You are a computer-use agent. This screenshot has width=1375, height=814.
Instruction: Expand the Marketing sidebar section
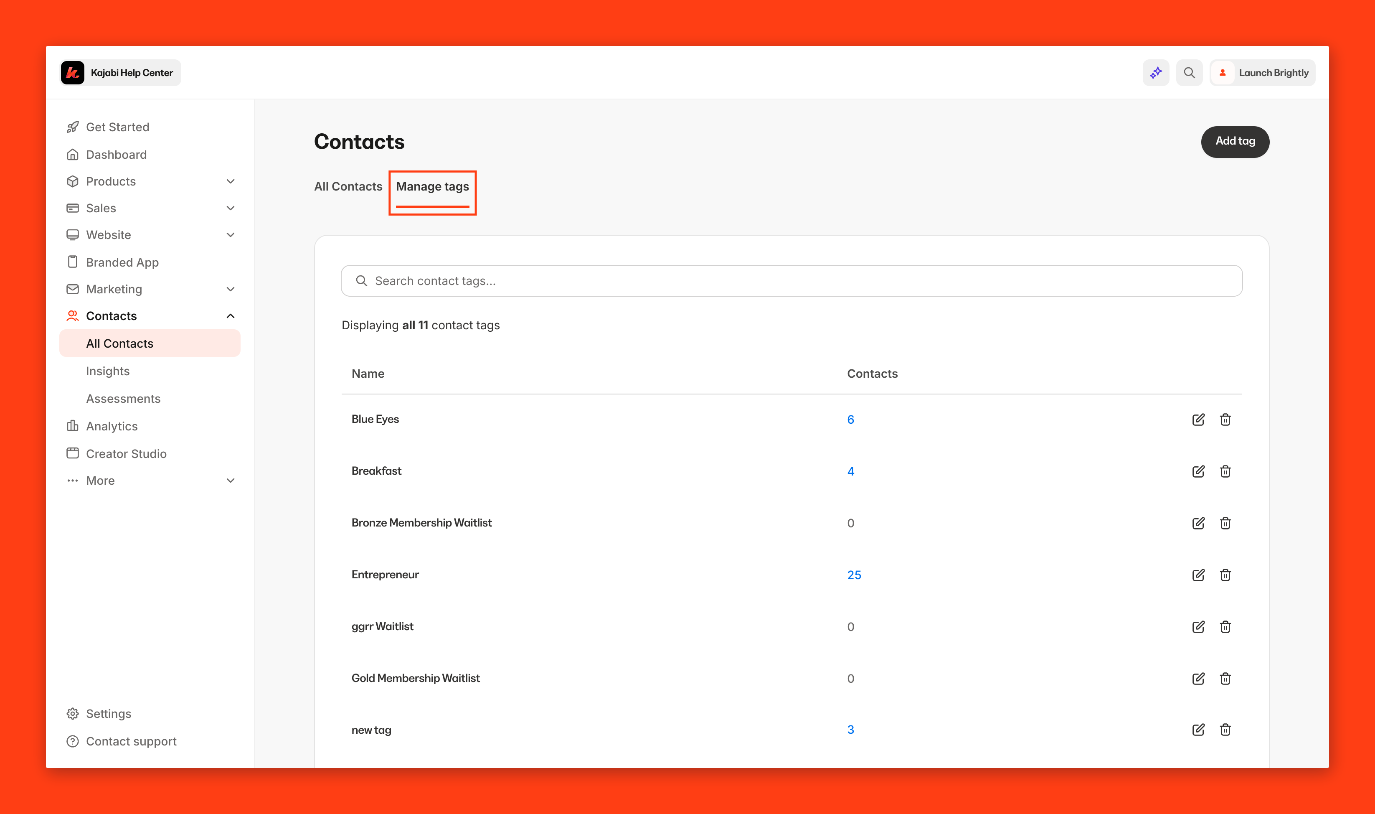(x=230, y=289)
